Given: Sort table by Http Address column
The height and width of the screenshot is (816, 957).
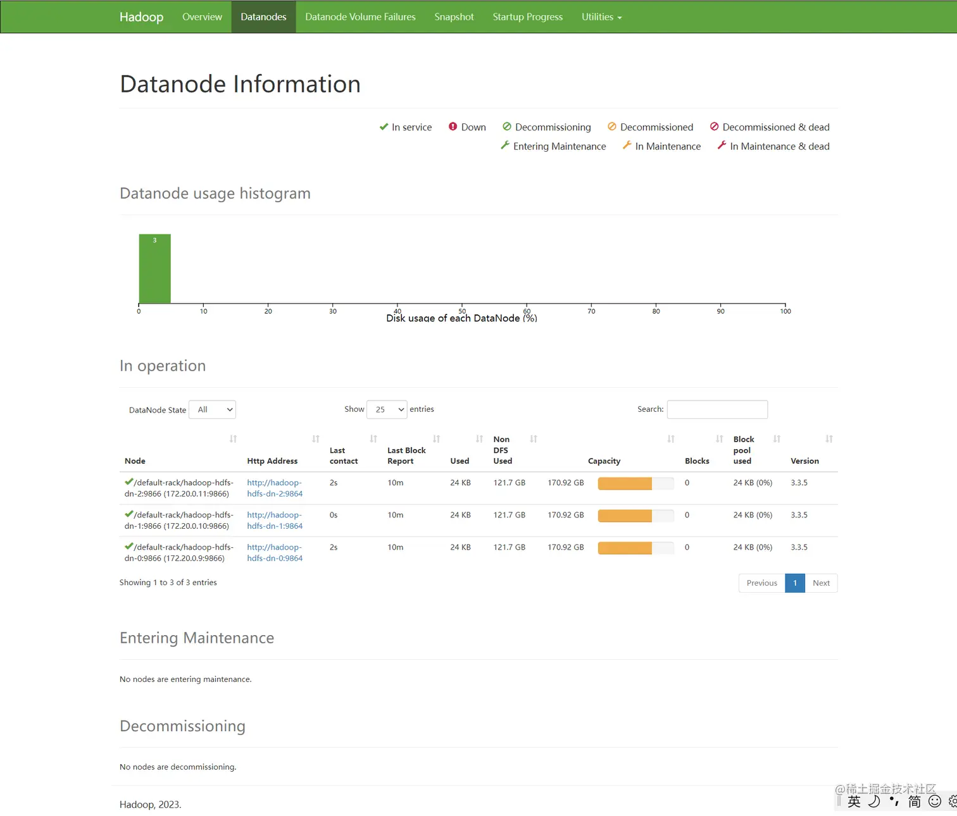Looking at the screenshot, I should (x=283, y=450).
